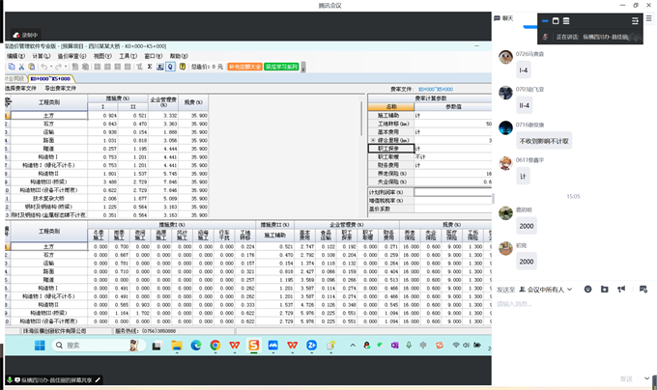Click 选择费率文件 button
The width and height of the screenshot is (657, 390).
[20, 88]
